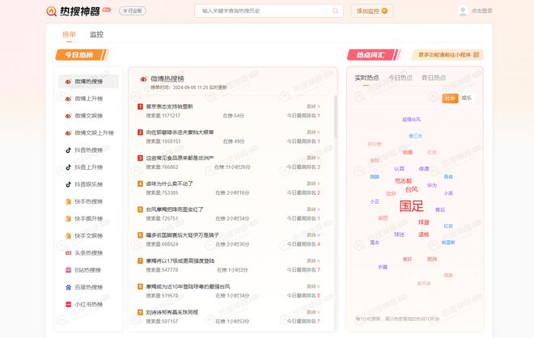
Task: Click the 球迷 word in cloud
Action: point(399,234)
